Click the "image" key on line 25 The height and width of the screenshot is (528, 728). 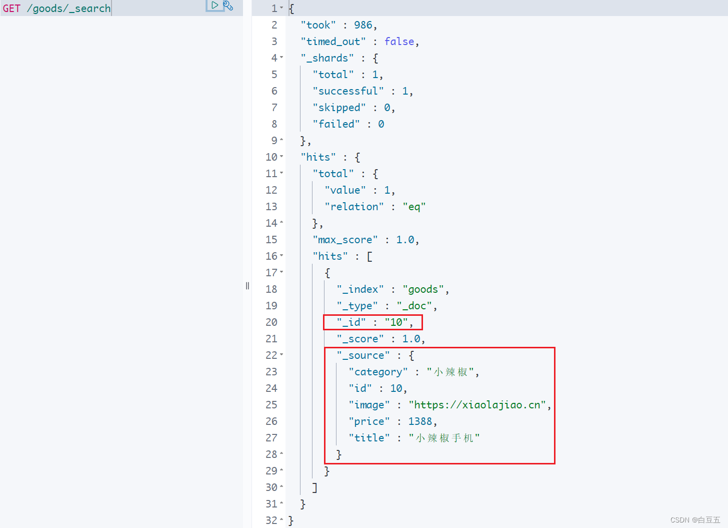pos(369,405)
